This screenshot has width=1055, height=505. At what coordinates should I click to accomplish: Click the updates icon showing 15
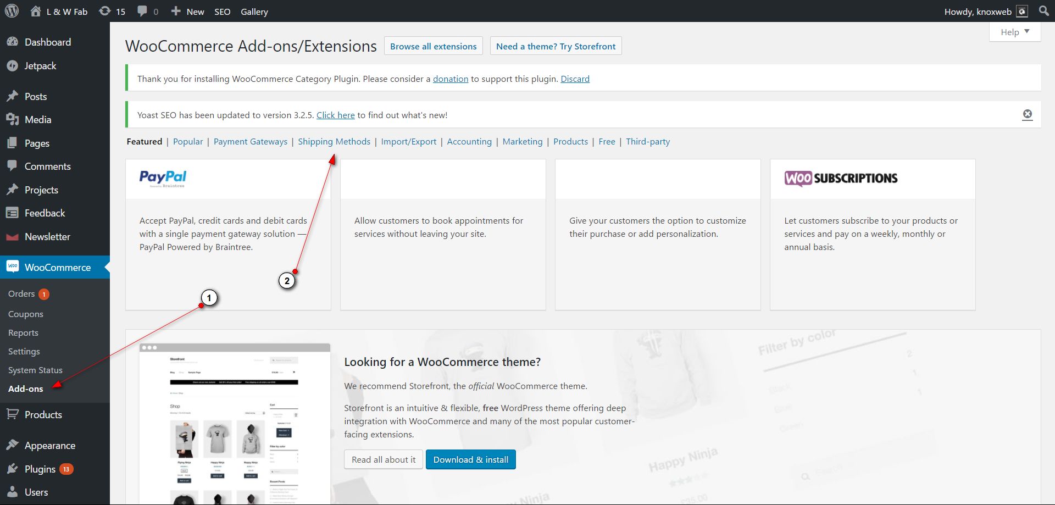105,11
